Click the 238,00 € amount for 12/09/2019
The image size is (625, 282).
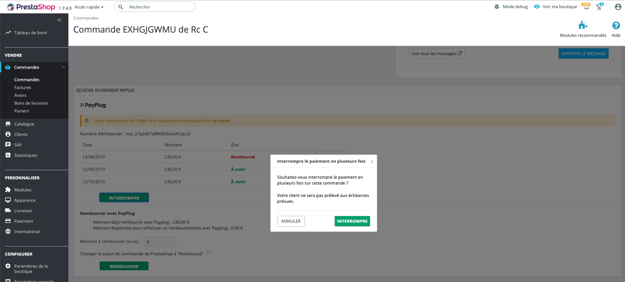coord(173,169)
